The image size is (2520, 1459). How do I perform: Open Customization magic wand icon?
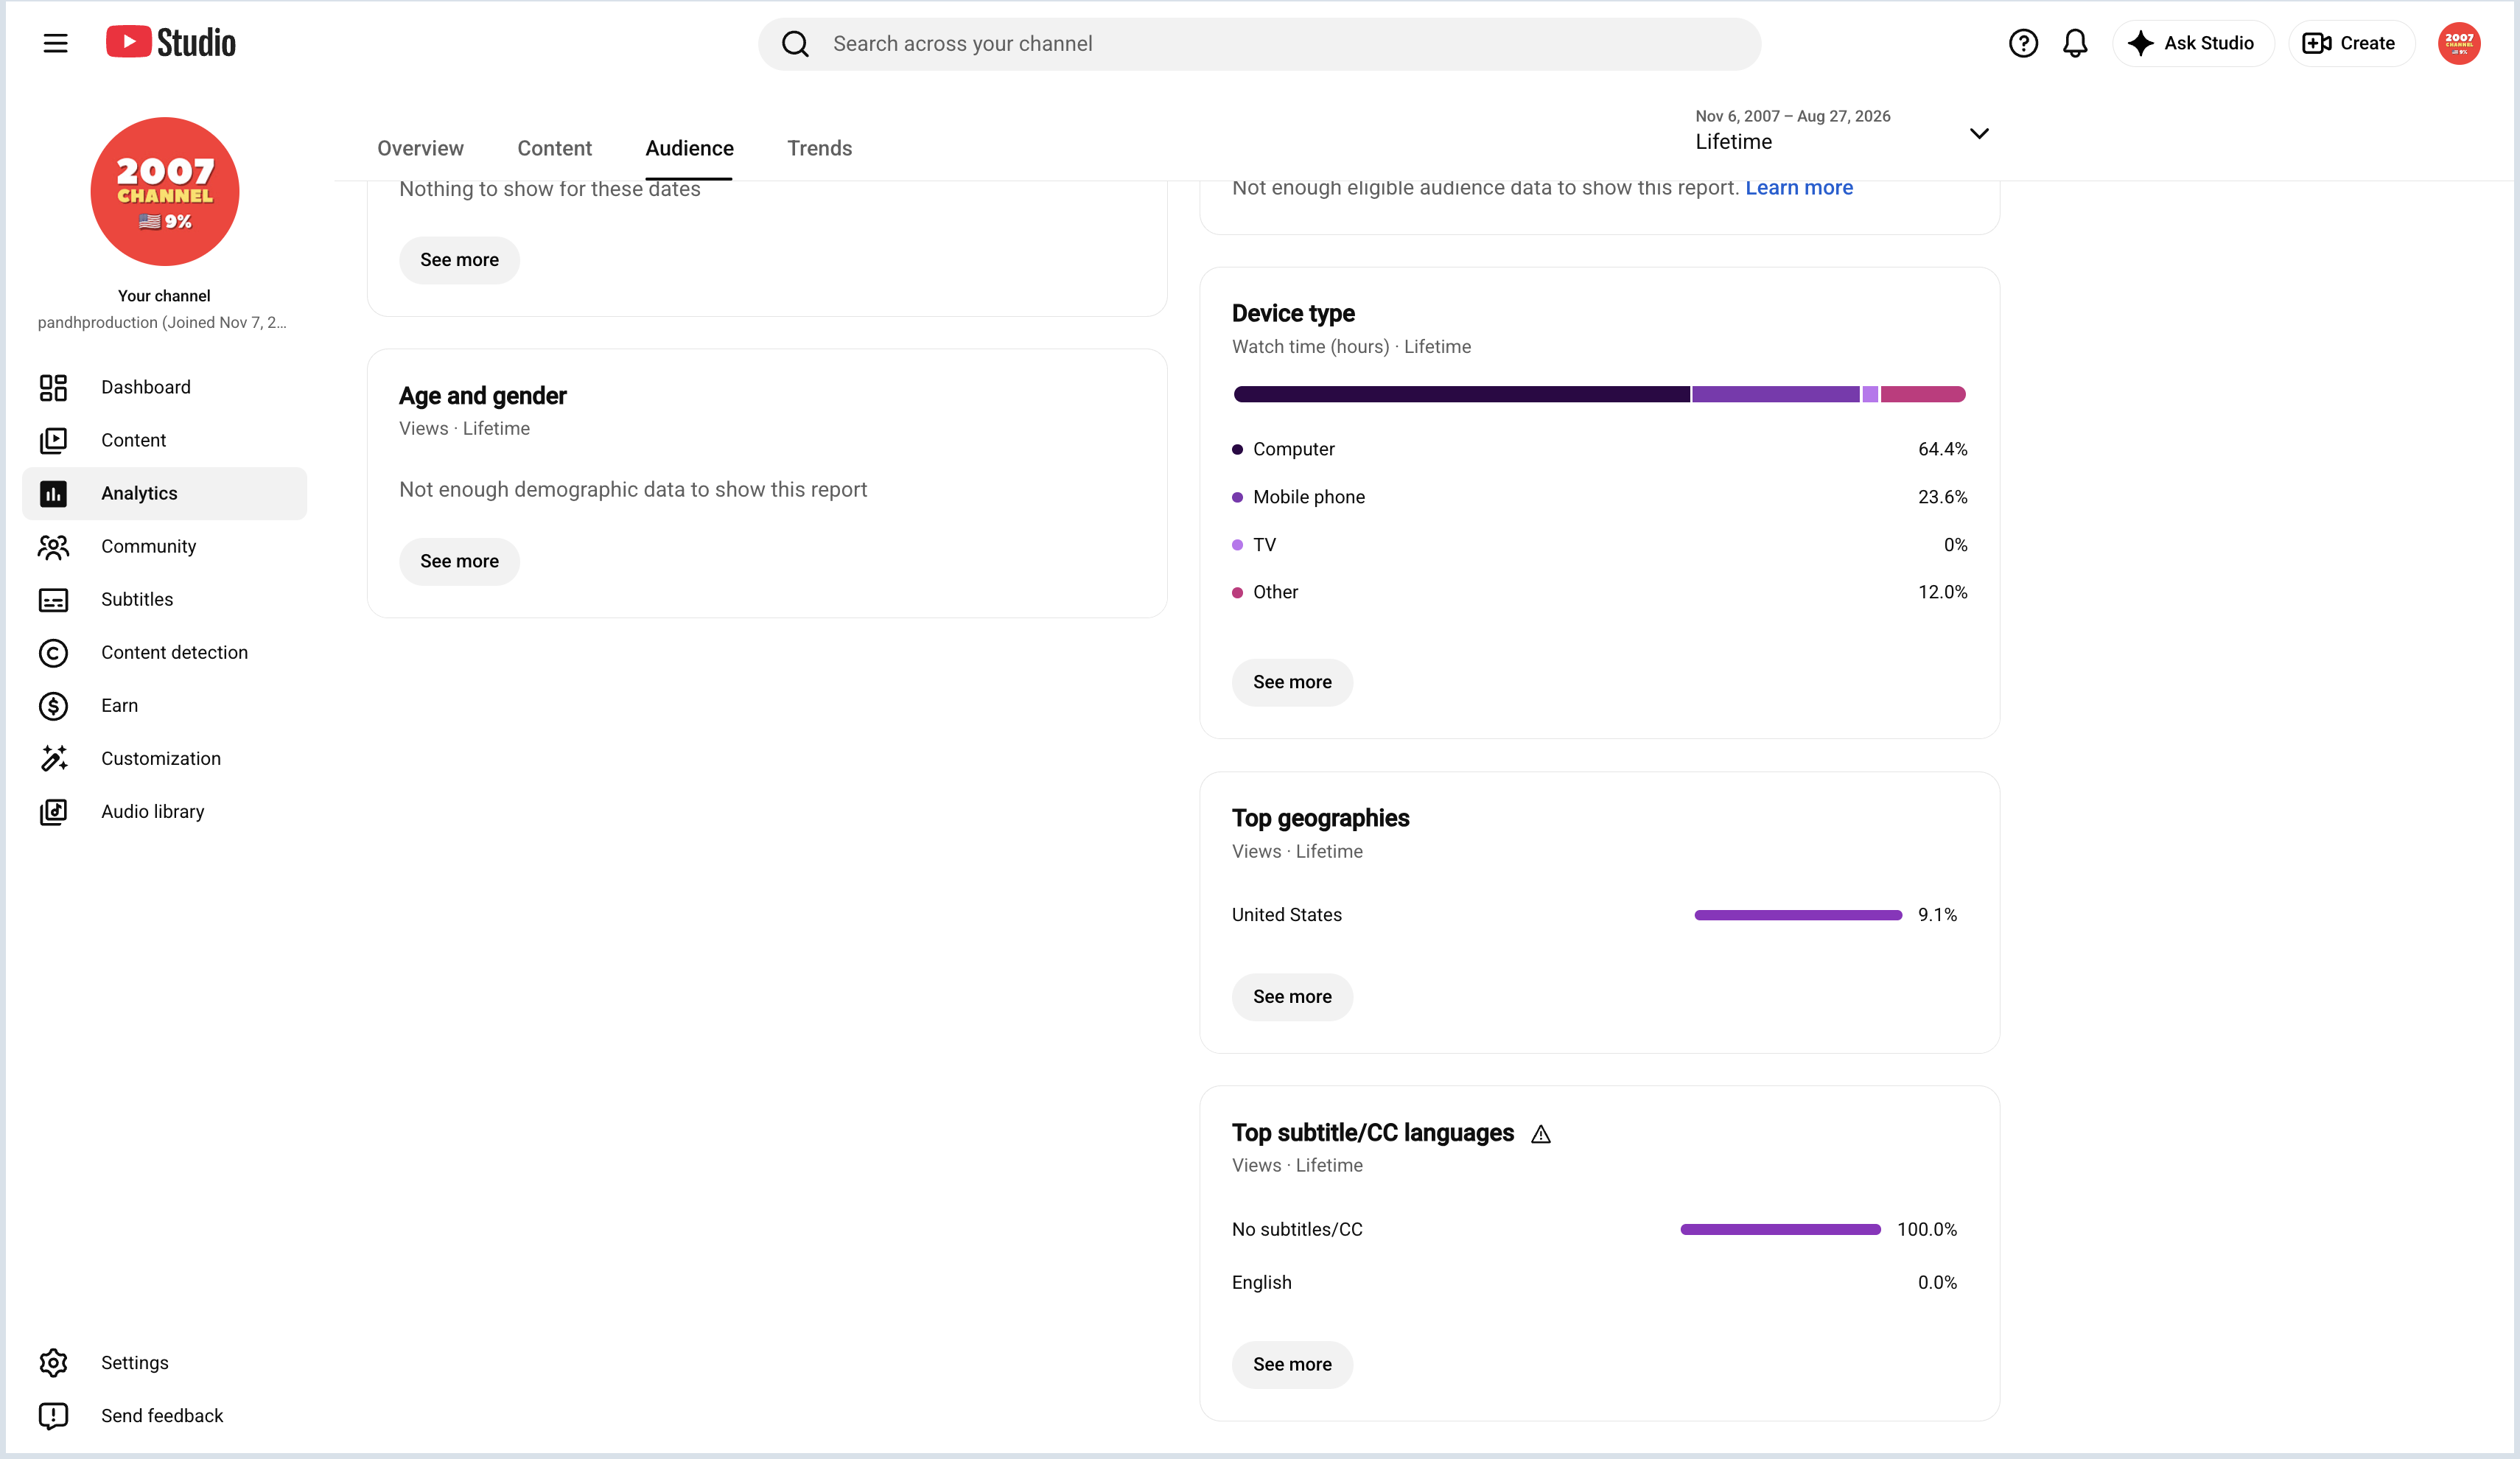(53, 758)
